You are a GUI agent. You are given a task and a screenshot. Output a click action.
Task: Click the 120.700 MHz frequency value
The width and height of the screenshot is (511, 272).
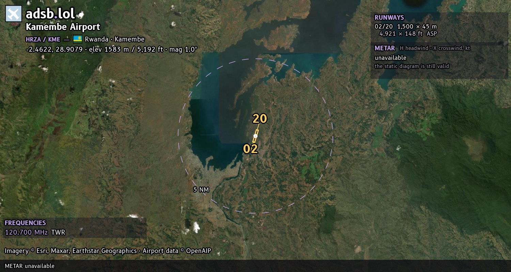(26, 233)
